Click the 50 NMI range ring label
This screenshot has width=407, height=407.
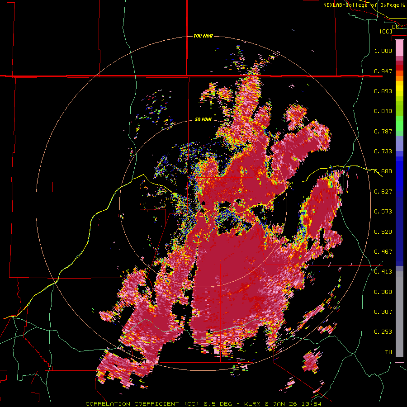point(203,120)
